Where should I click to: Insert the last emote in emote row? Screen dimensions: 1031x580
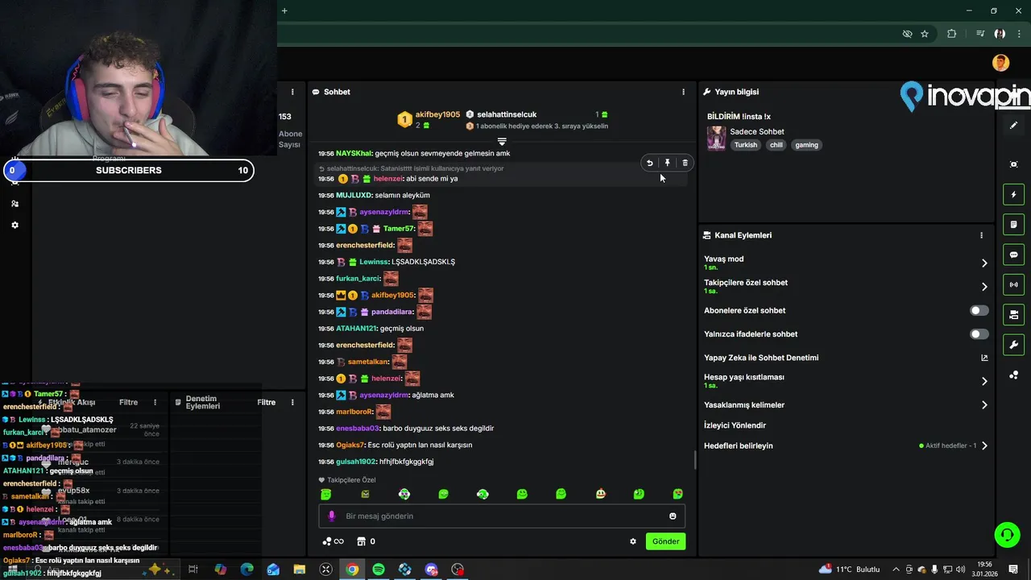[678, 494]
